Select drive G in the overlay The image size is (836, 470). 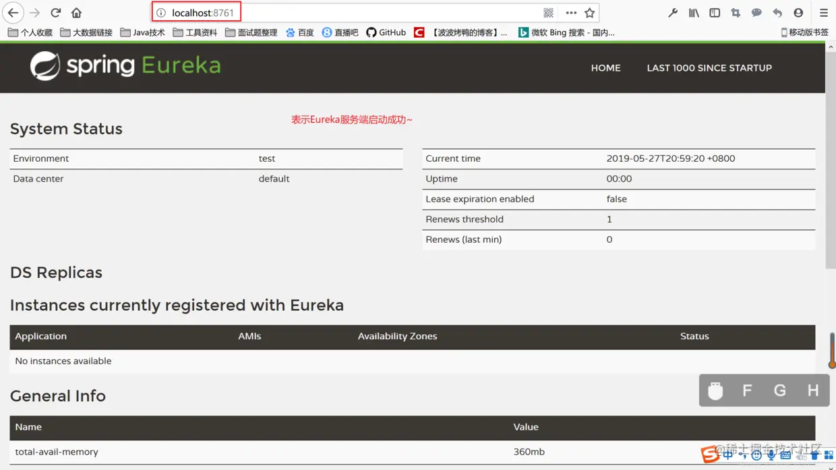780,390
